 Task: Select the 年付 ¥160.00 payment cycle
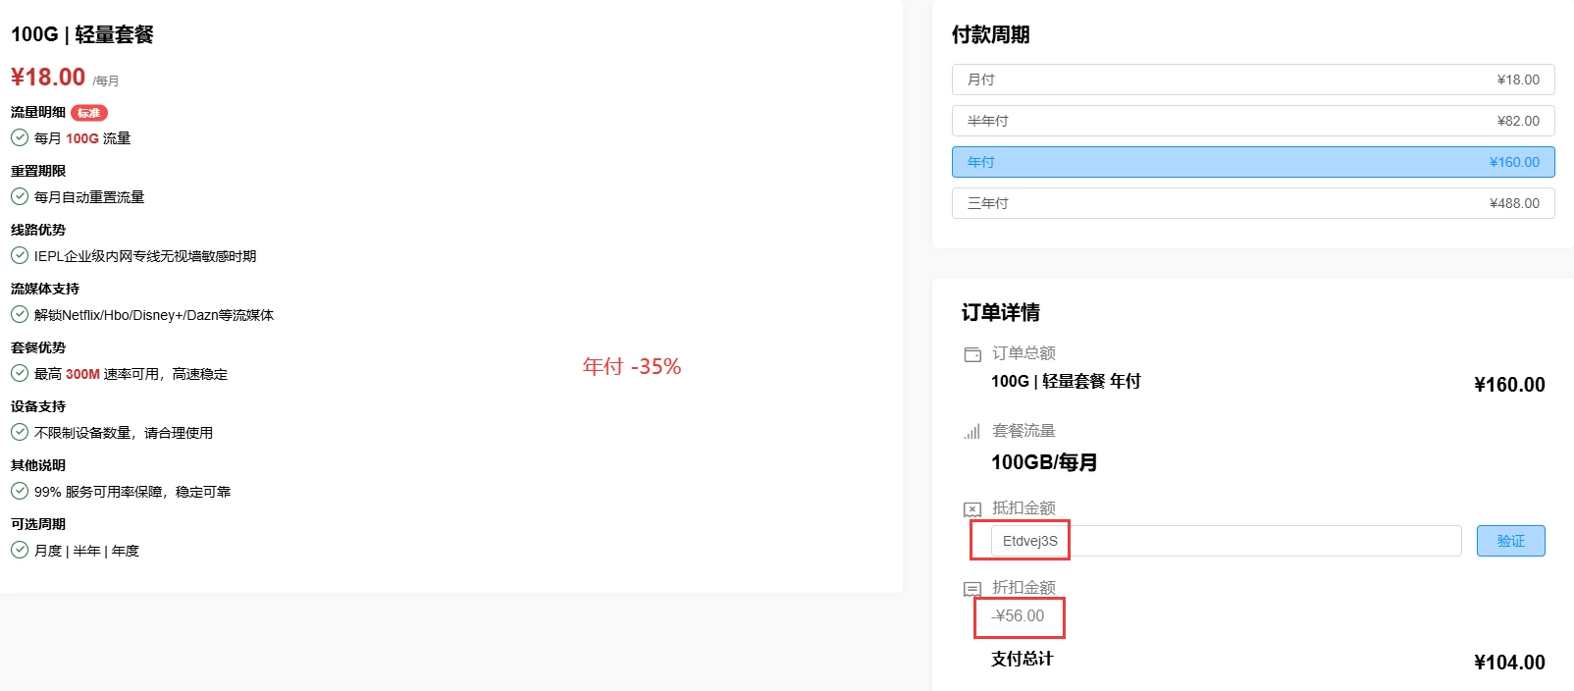1253,162
